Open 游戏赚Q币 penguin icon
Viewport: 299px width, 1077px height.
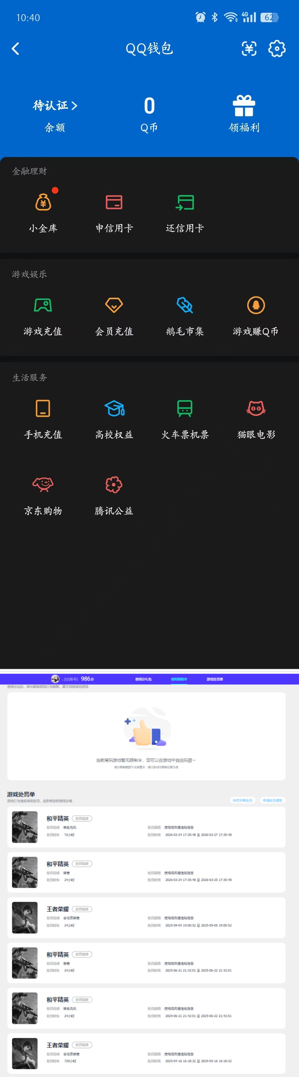pos(256,305)
